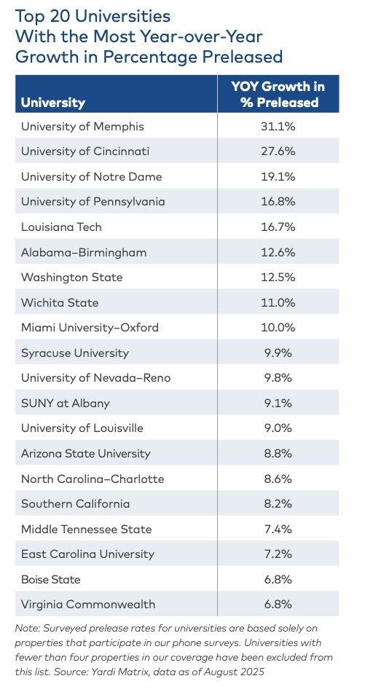Select the University of Cincinnati row

[177, 151]
